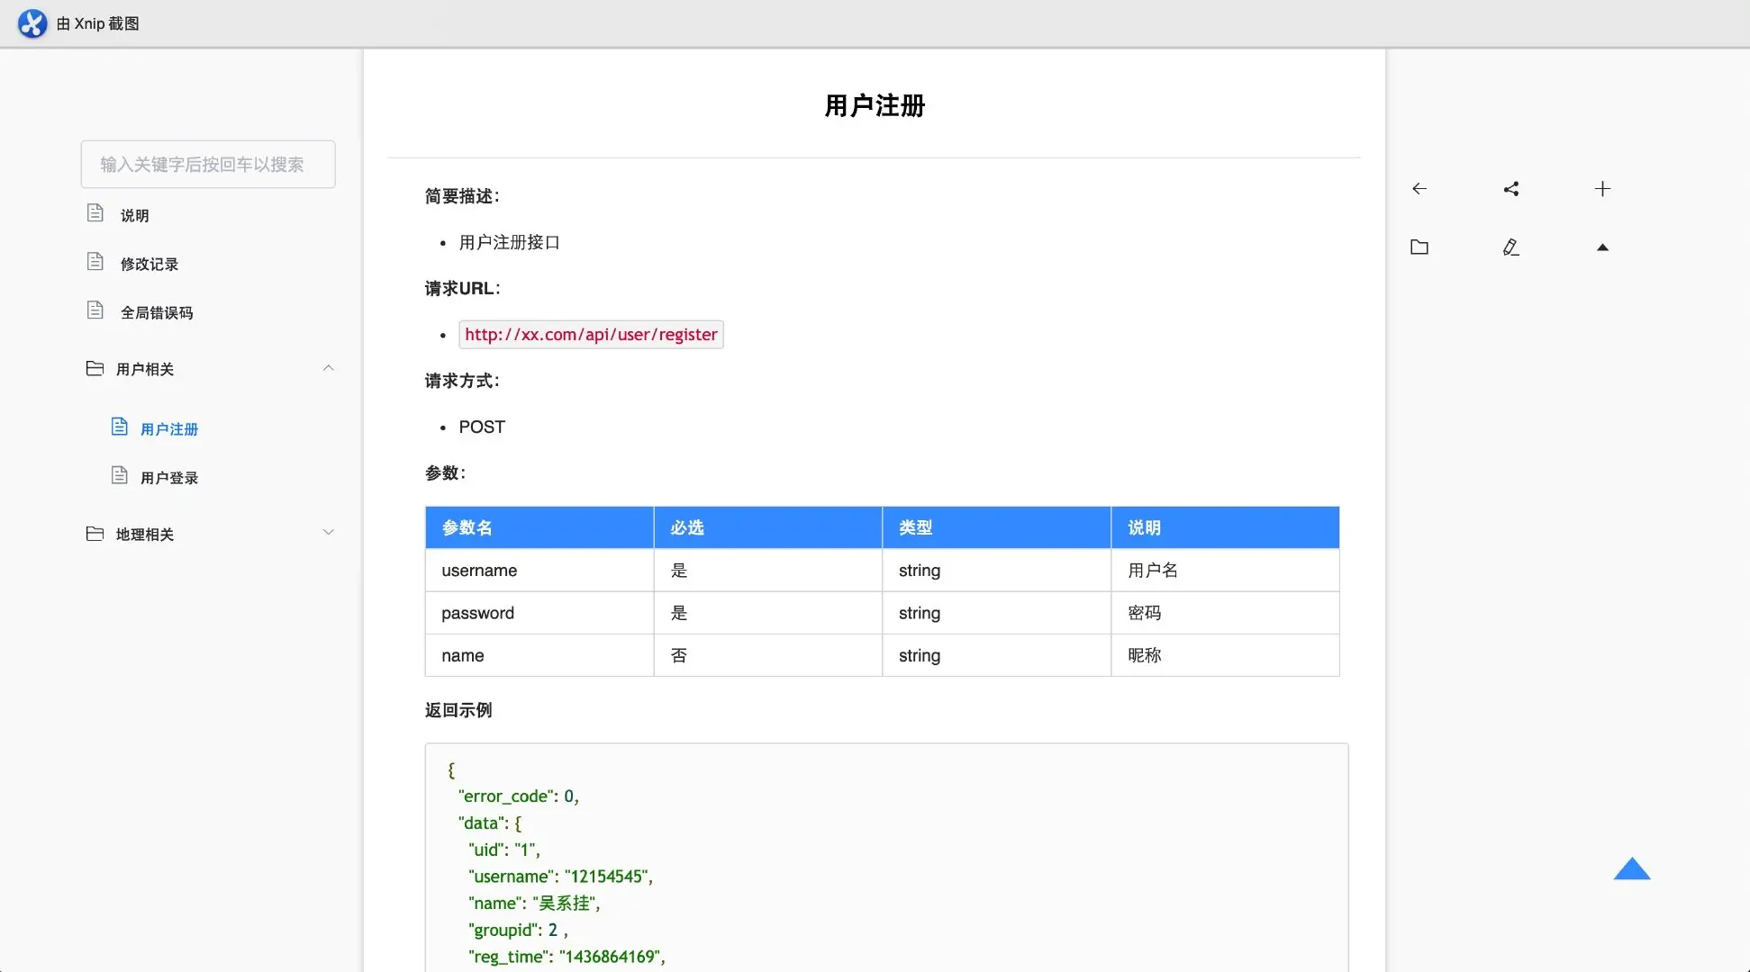This screenshot has width=1750, height=972.
Task: Click the back arrow icon
Action: (x=1419, y=189)
